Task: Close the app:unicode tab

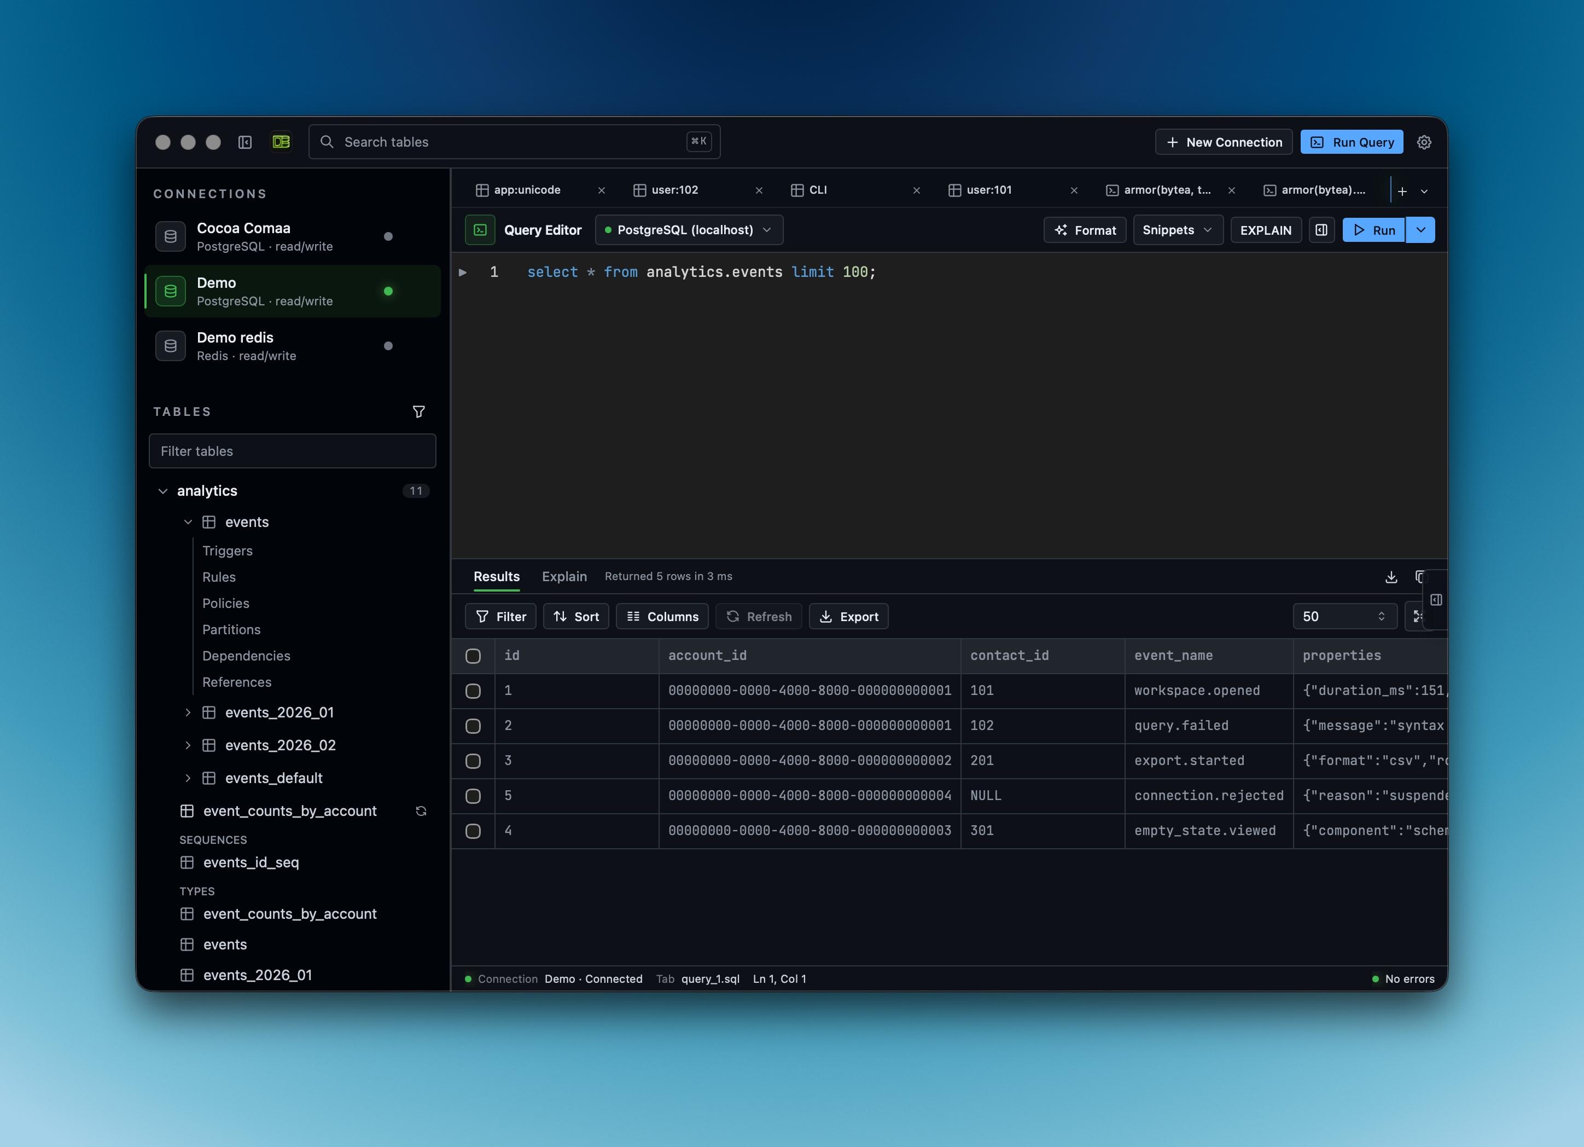Action: 601,190
